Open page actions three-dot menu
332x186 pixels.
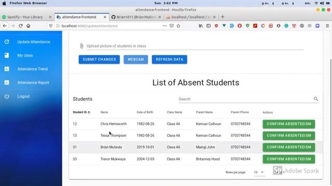click(x=164, y=26)
